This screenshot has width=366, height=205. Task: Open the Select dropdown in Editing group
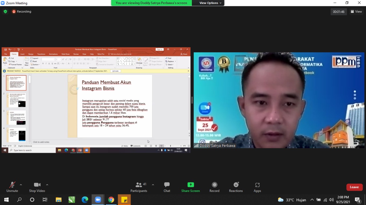[x=170, y=64]
